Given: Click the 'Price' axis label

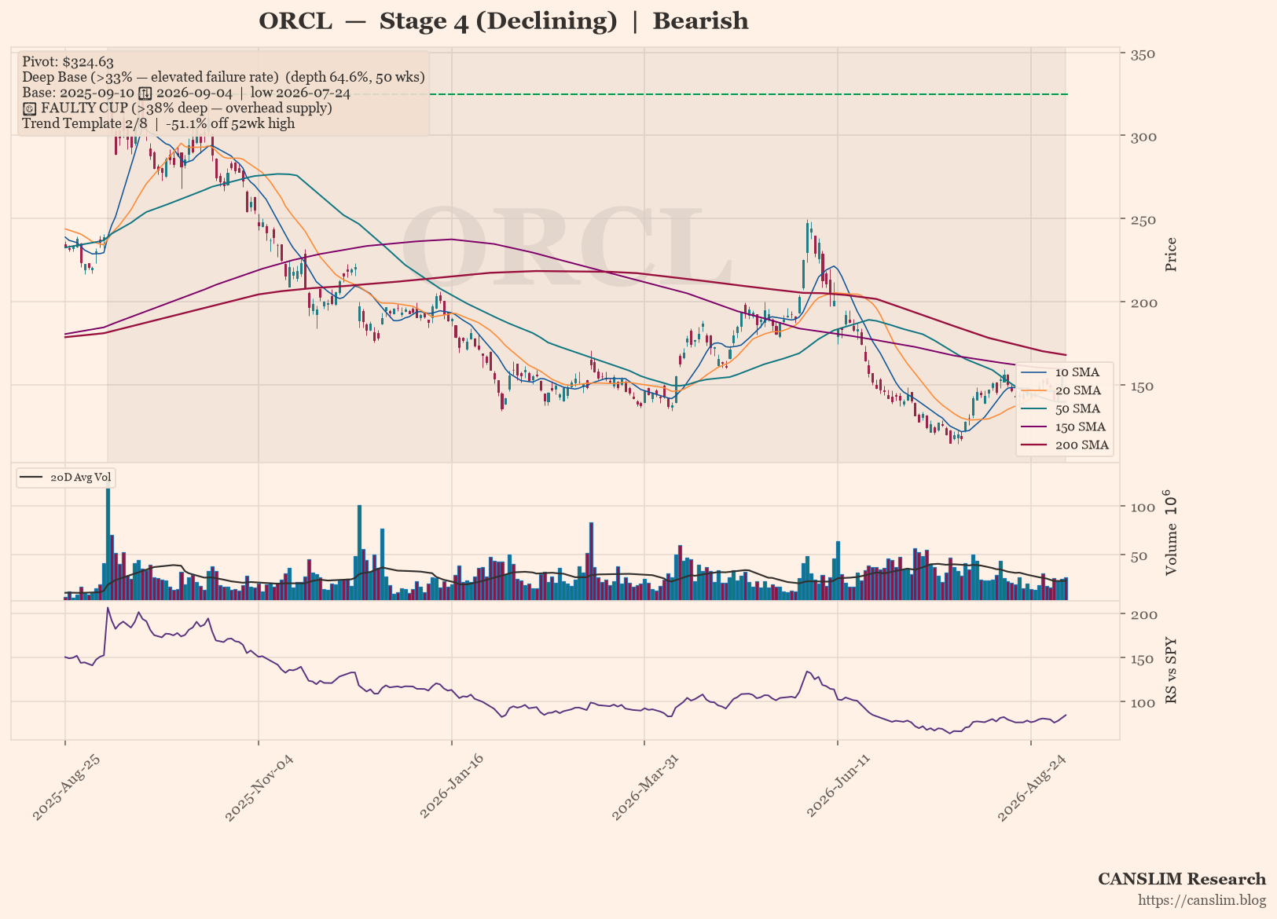Looking at the screenshot, I should [x=1172, y=254].
